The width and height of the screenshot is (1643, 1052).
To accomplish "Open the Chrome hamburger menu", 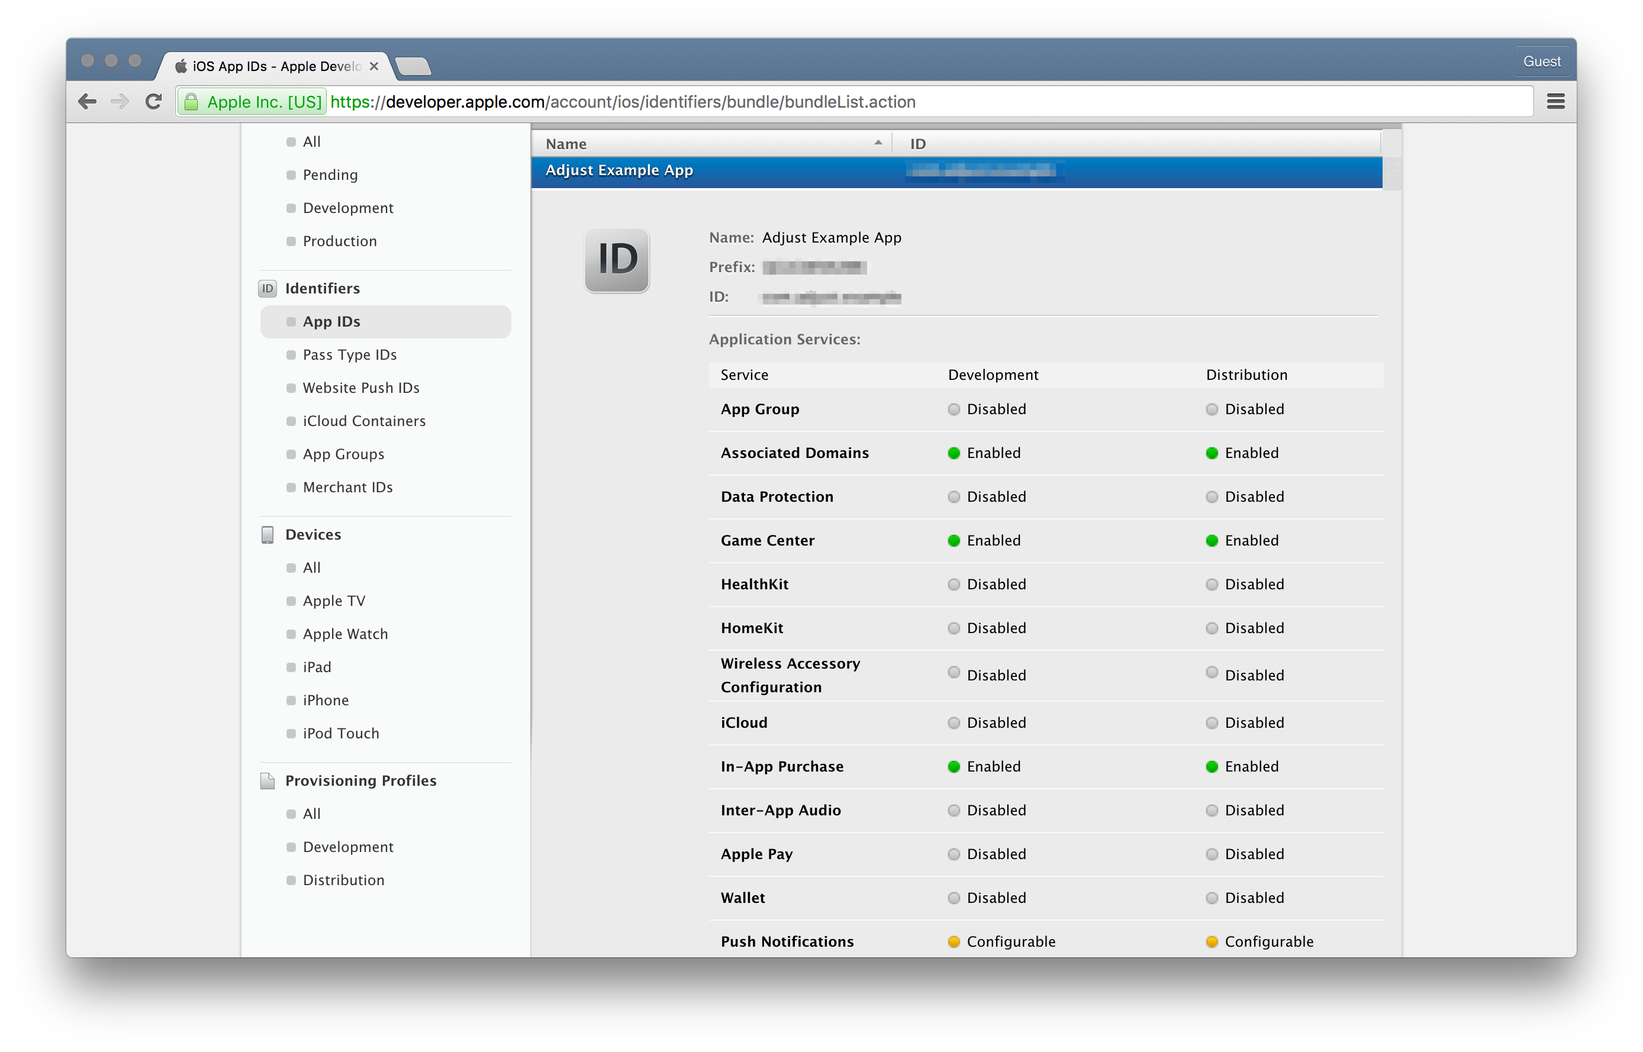I will [1555, 102].
